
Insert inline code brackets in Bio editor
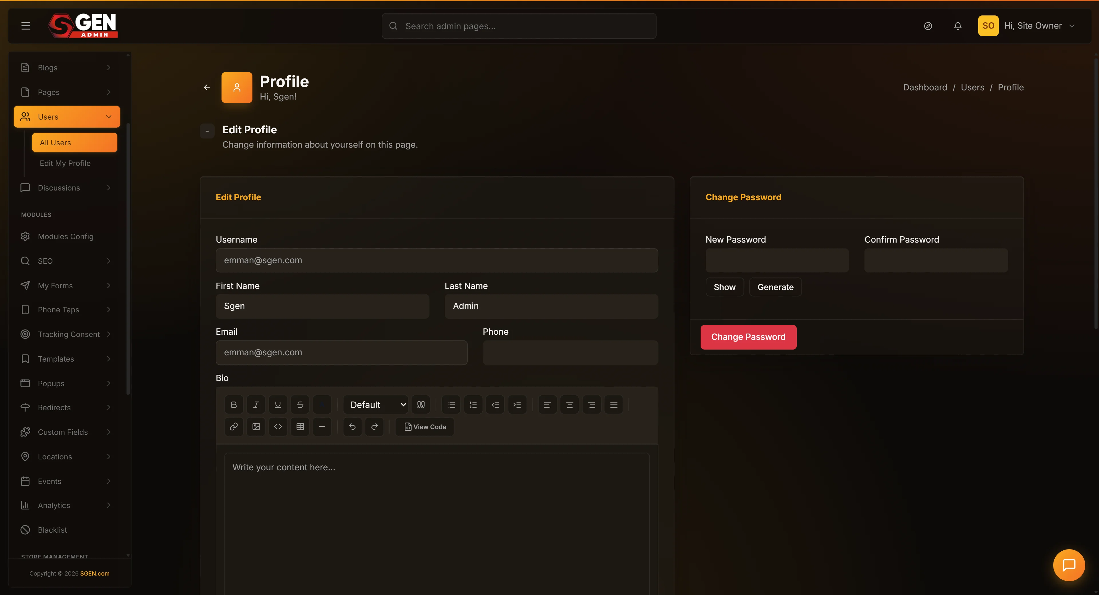tap(278, 427)
